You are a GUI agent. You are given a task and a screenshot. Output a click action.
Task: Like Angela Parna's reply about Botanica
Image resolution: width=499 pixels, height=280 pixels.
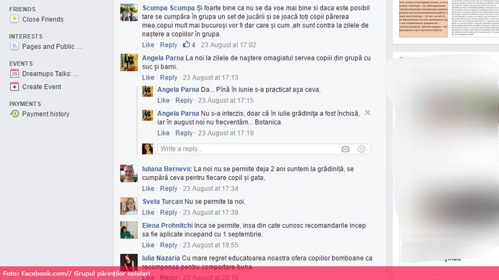(163, 133)
